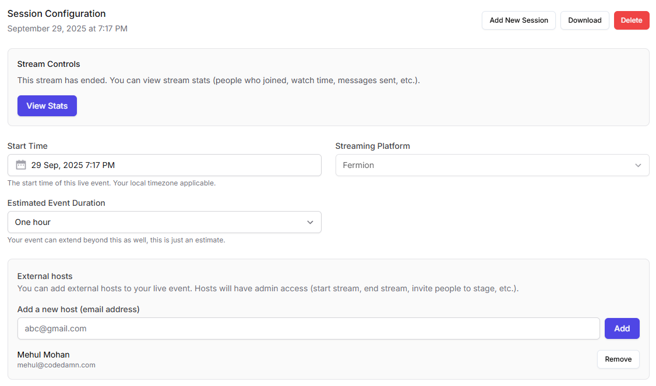Viewport: 656px width, 386px height.
Task: Open the One hour duration dropdown
Action: click(x=164, y=222)
